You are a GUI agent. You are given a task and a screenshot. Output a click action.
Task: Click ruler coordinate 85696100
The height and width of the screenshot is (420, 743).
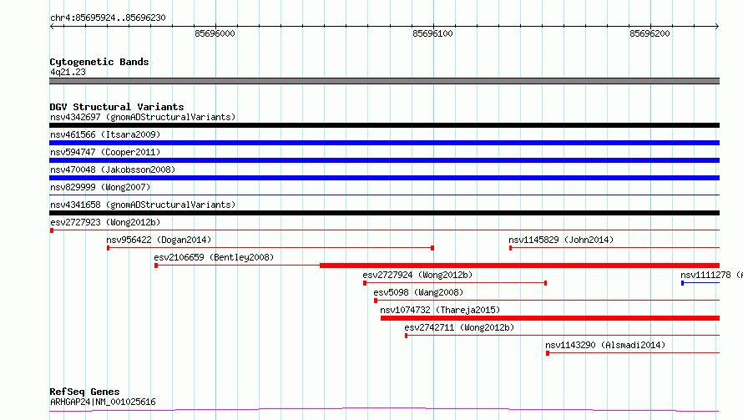tap(432, 33)
